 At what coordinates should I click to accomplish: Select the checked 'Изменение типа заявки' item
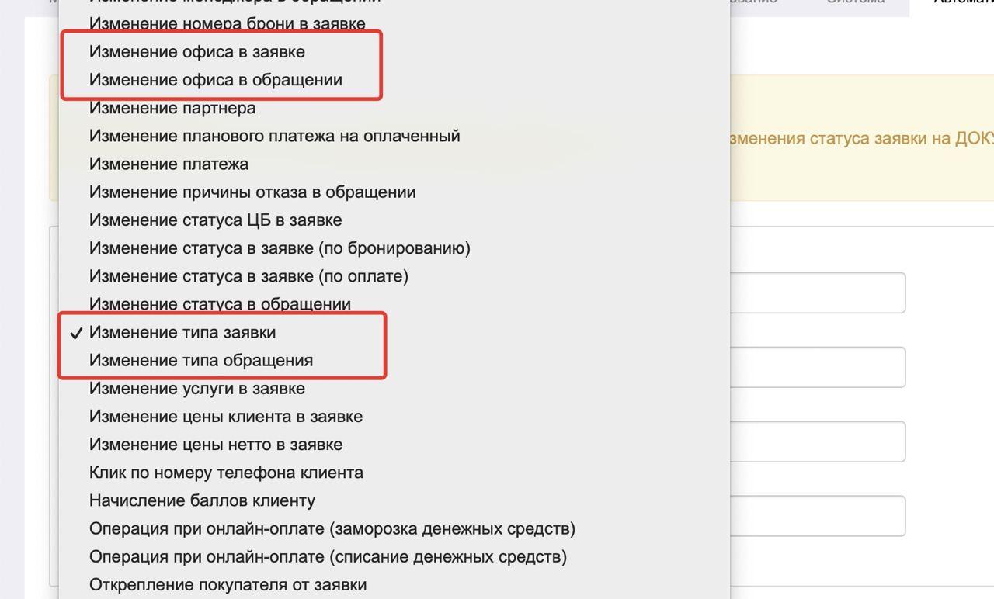[x=182, y=332]
